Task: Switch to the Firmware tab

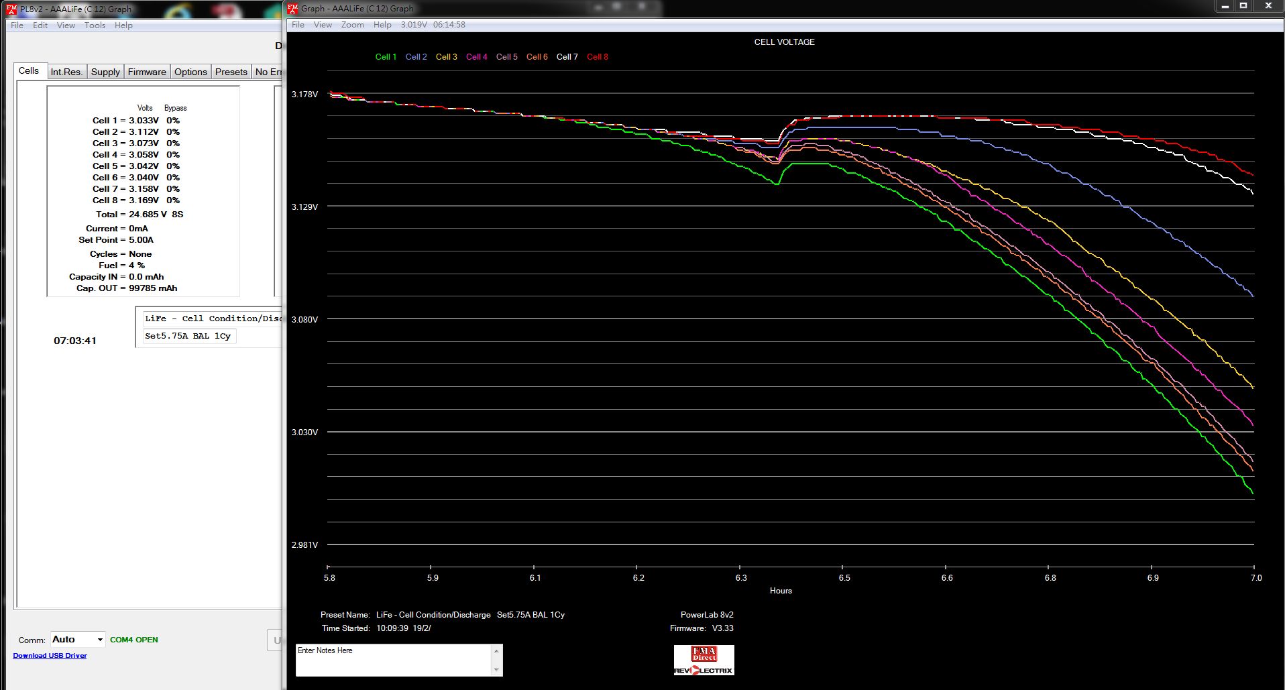Action: coord(147,72)
